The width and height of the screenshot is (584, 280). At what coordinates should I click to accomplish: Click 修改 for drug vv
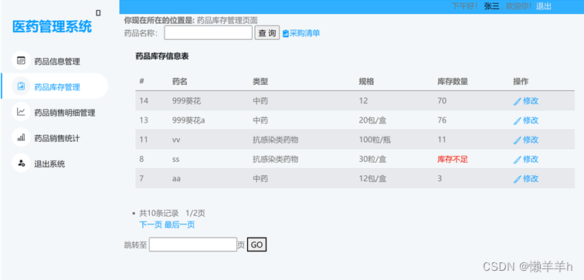(x=531, y=140)
